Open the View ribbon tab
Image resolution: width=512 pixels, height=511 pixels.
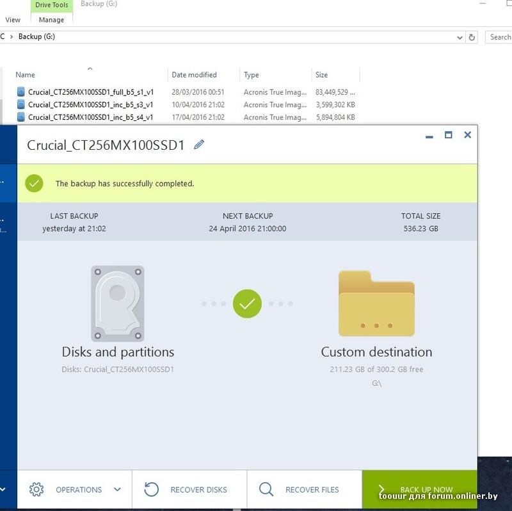tap(13, 20)
